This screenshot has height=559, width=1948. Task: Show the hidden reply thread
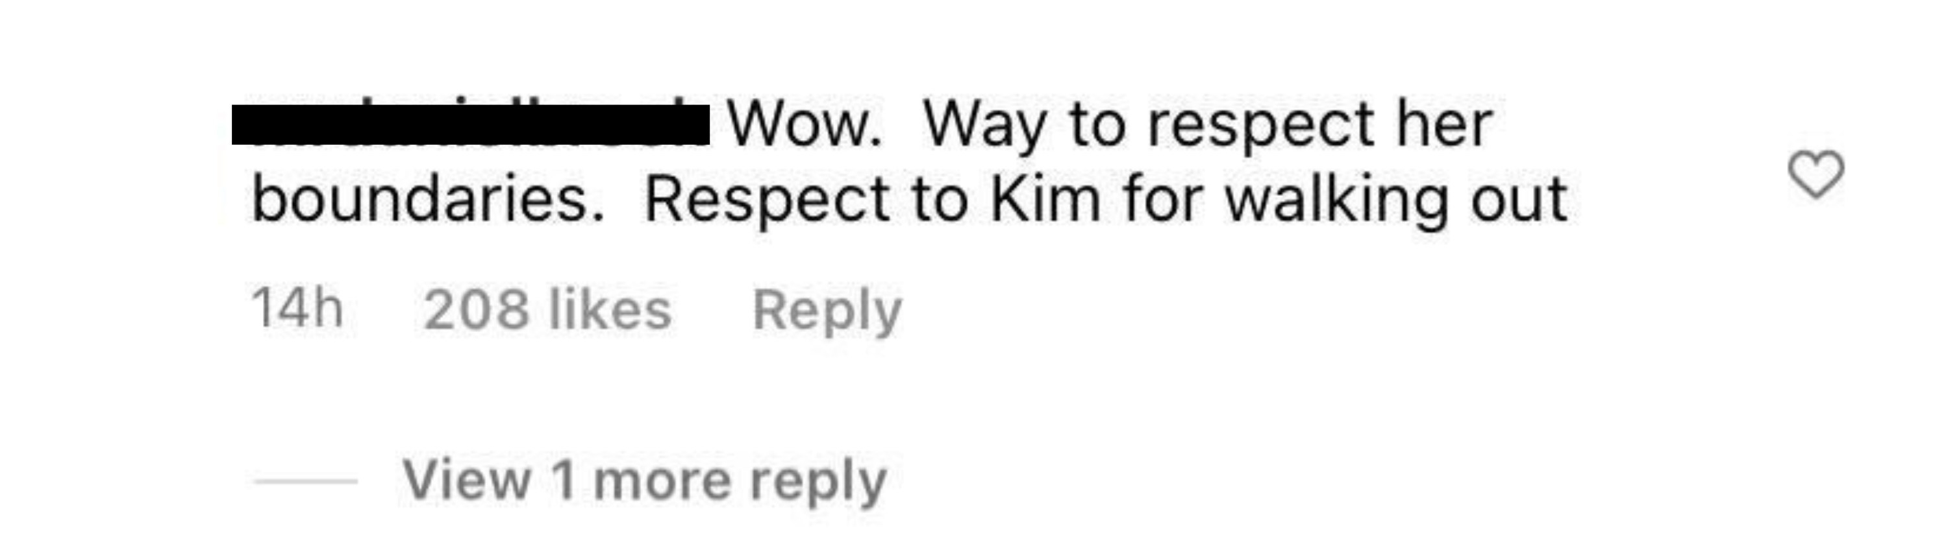[645, 481]
